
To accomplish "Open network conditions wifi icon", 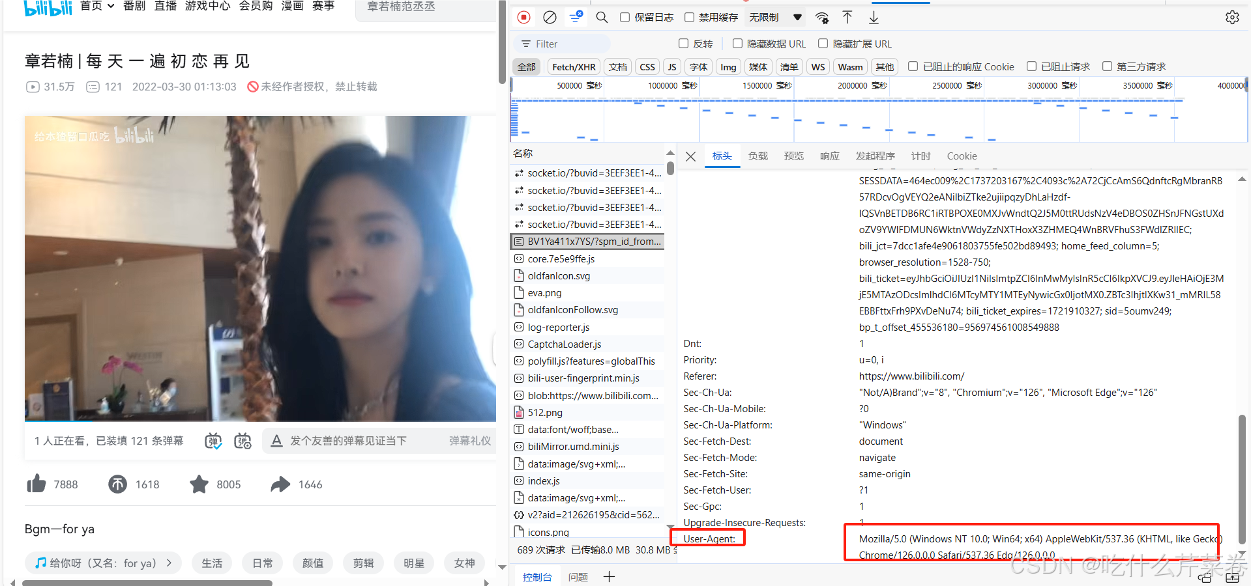I will (822, 18).
